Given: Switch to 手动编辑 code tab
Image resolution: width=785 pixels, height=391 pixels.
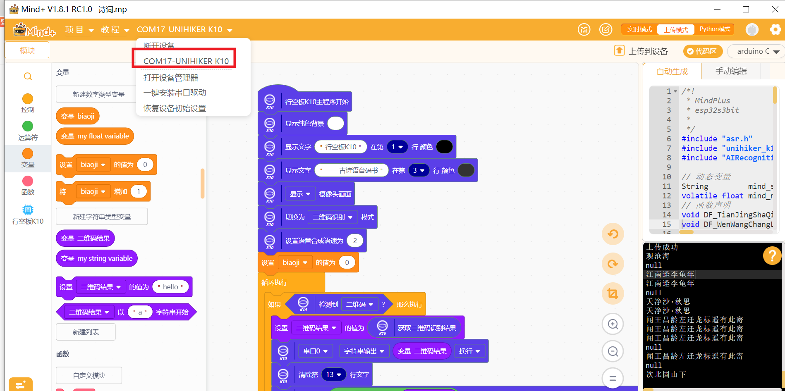Looking at the screenshot, I should pos(731,71).
